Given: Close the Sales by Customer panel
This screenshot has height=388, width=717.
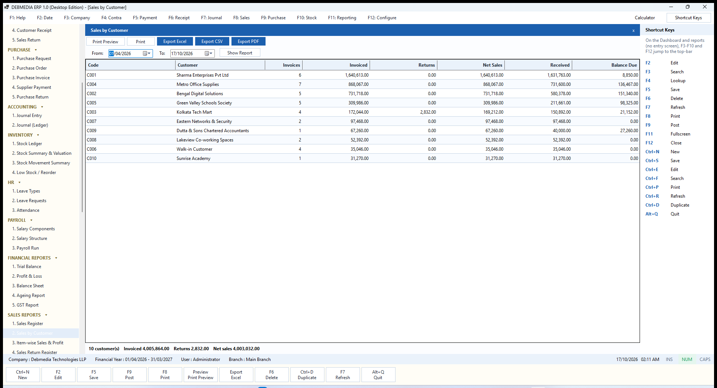Looking at the screenshot, I should click(634, 30).
